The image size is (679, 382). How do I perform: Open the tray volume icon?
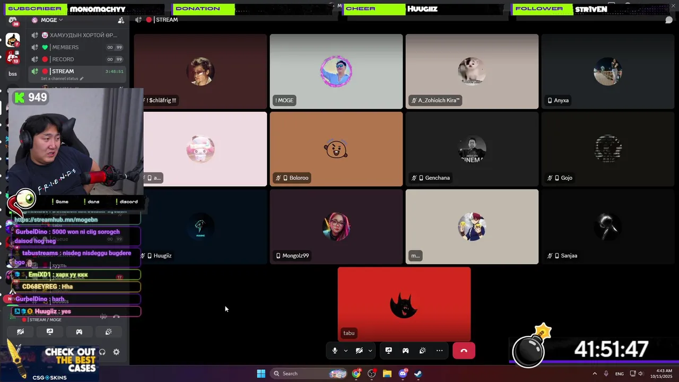641,374
